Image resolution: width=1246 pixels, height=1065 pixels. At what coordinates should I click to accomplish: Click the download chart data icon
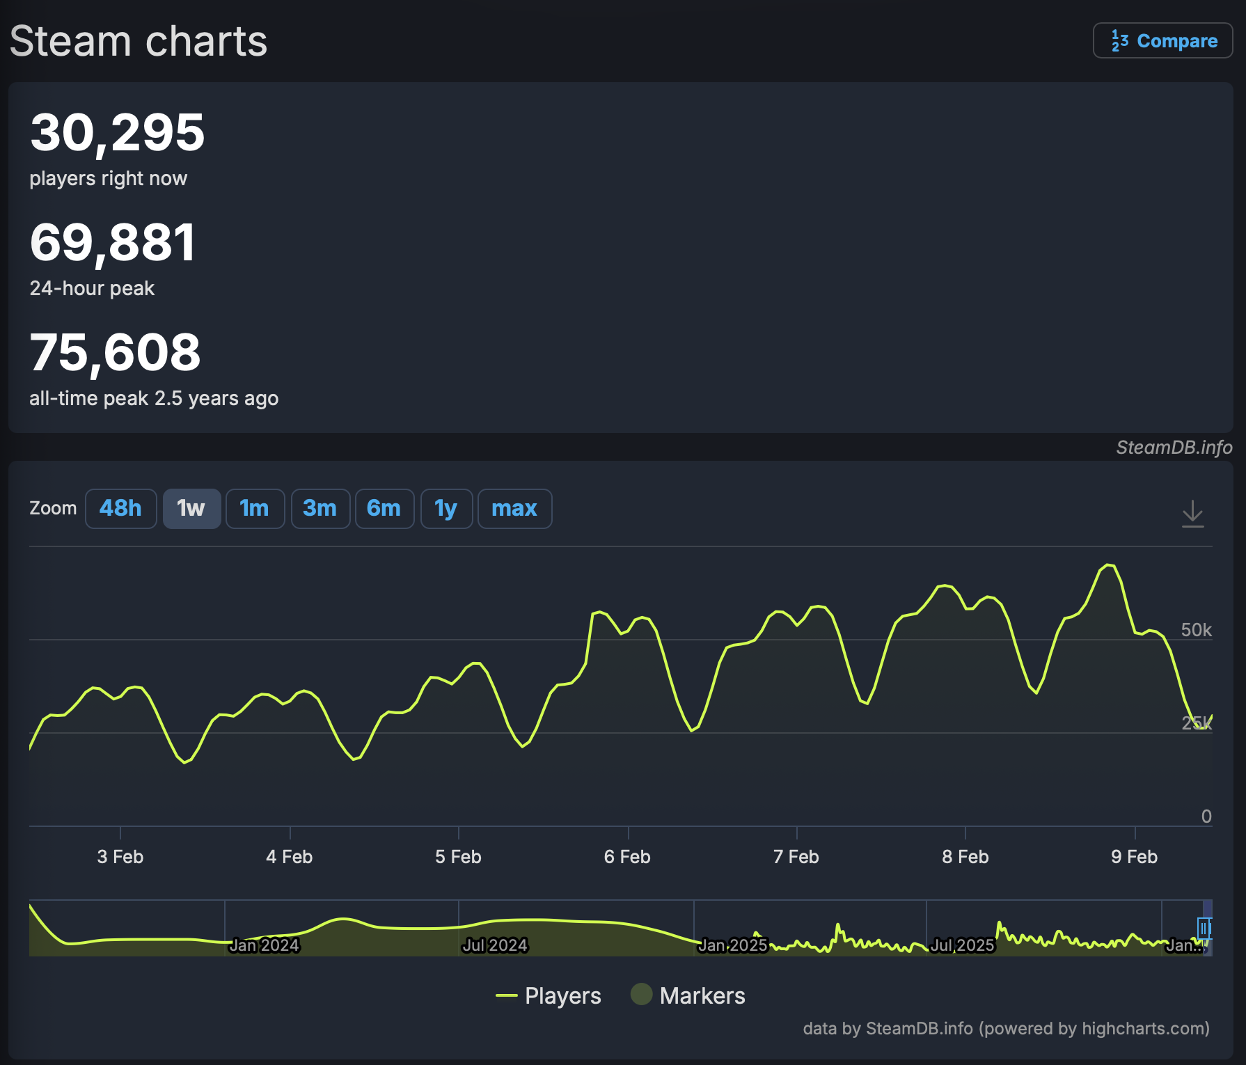point(1192,514)
